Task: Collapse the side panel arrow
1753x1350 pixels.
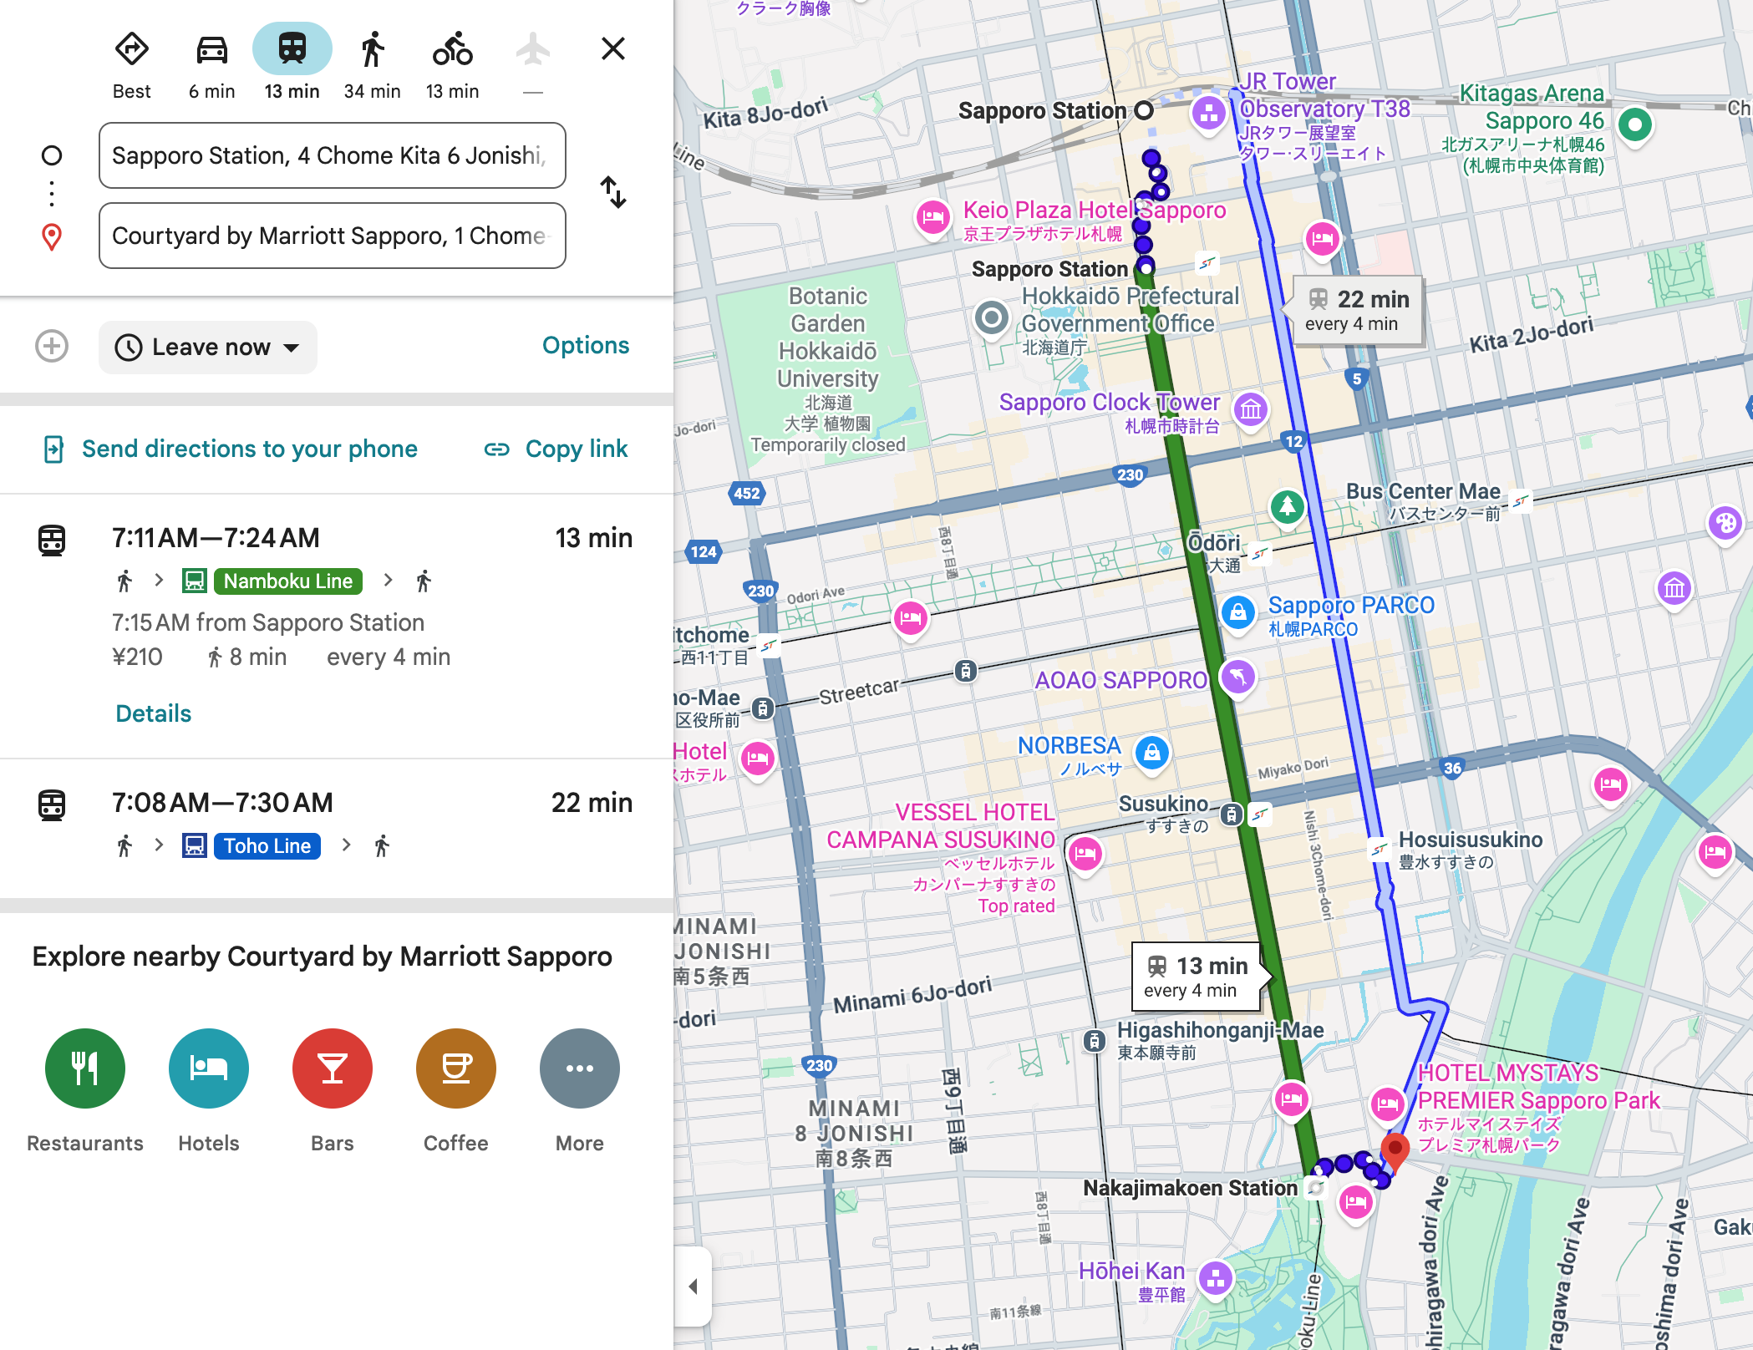Action: pyautogui.click(x=693, y=1287)
